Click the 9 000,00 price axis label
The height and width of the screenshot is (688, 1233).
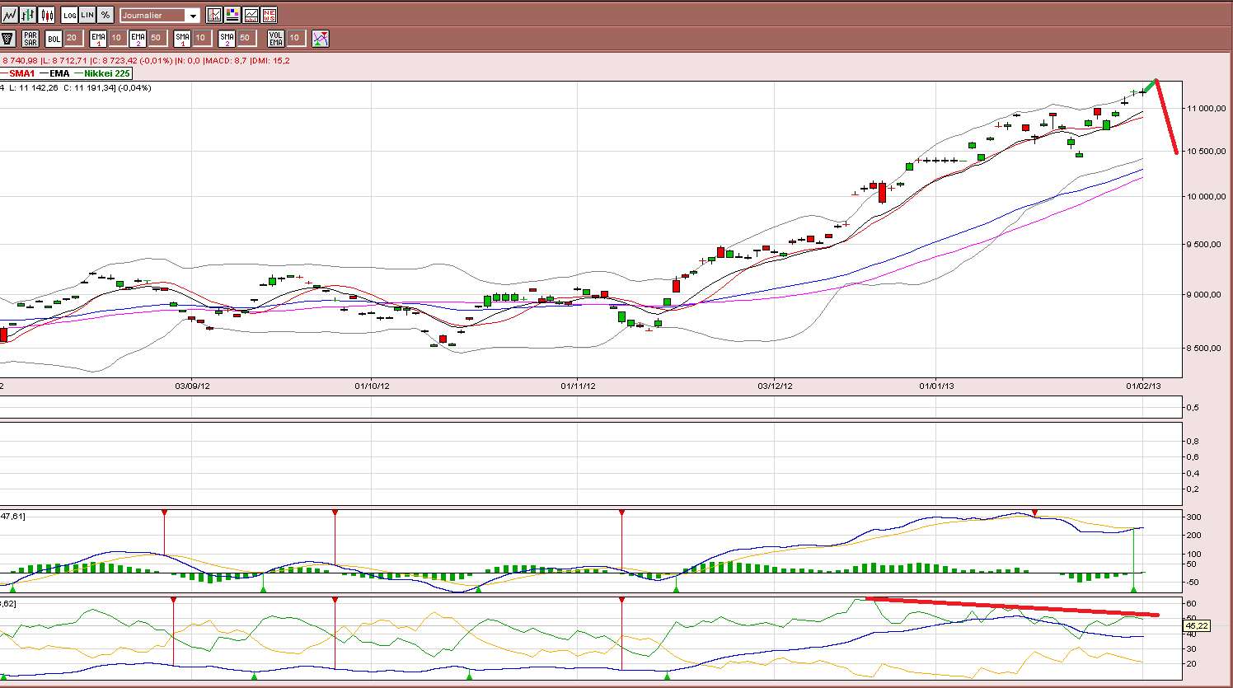(1206, 295)
